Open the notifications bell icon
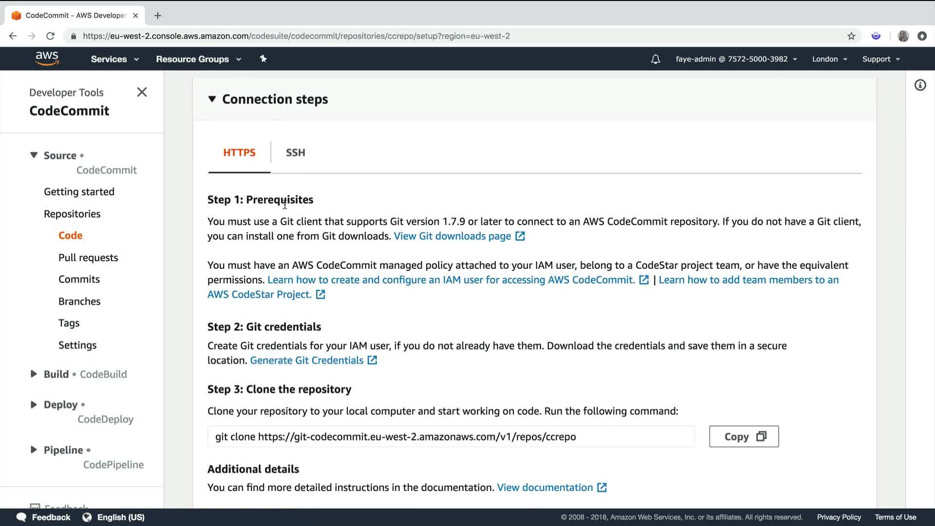 point(655,59)
